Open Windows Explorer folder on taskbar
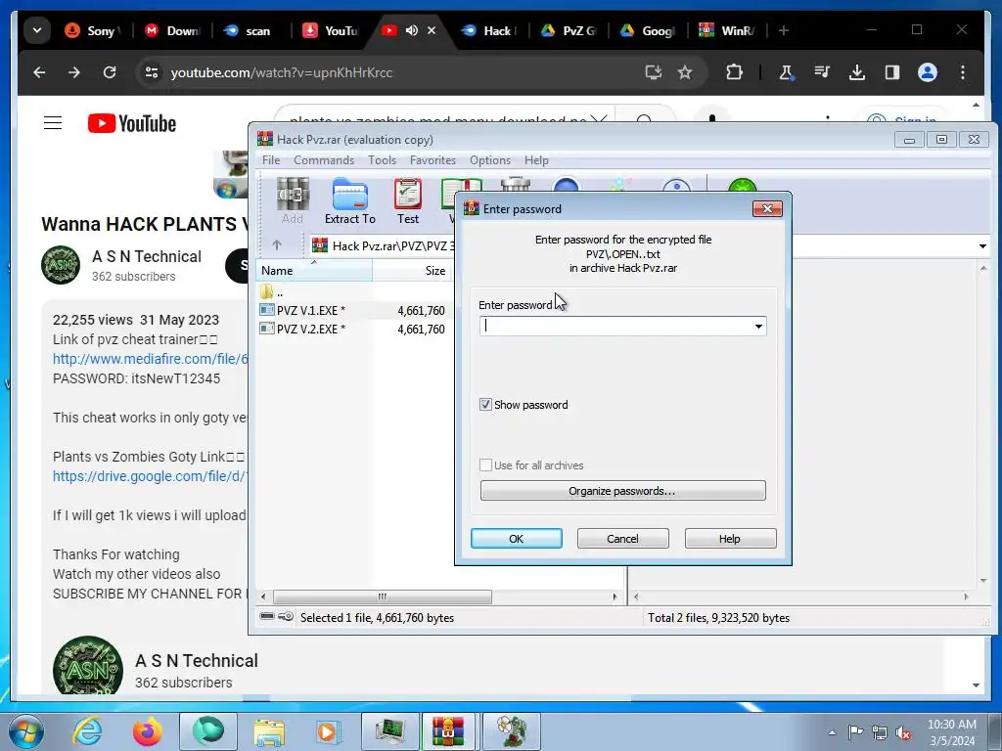1002x751 pixels. click(269, 731)
